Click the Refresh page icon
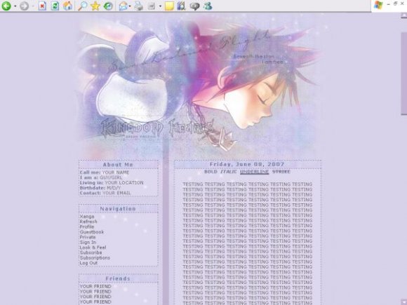This screenshot has height=305, width=407. click(55, 6)
